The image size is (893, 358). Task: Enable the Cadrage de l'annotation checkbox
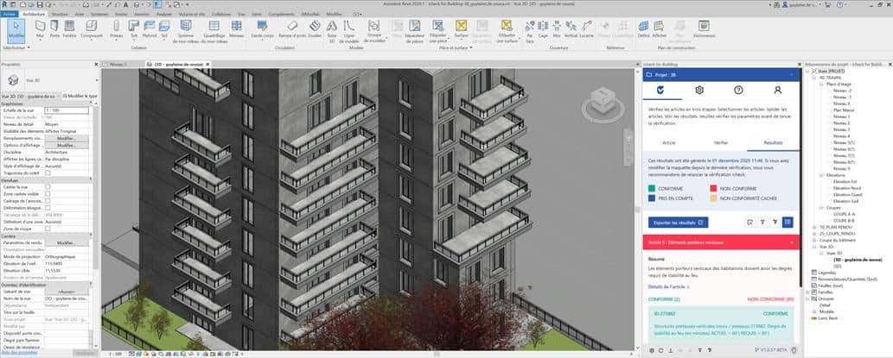[x=48, y=200]
